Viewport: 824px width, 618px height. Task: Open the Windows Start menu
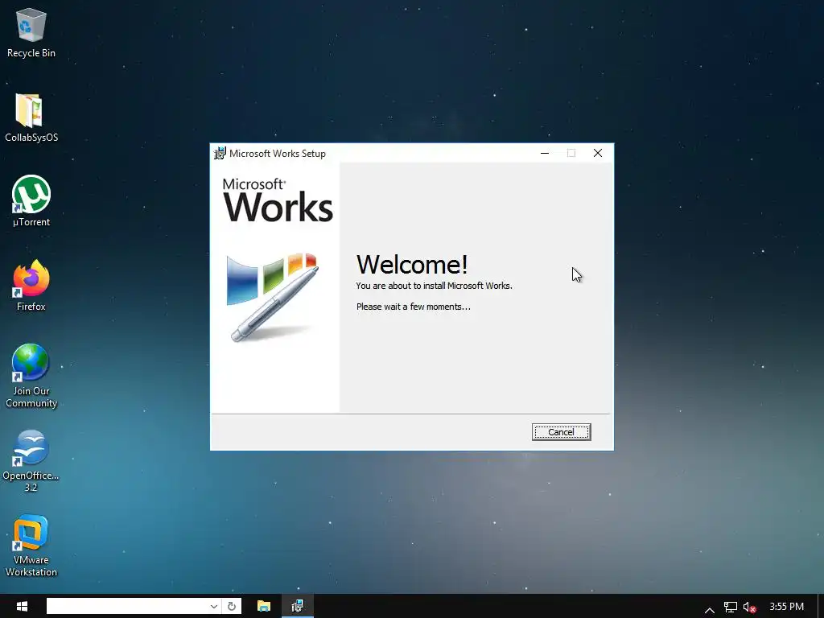[x=22, y=607]
